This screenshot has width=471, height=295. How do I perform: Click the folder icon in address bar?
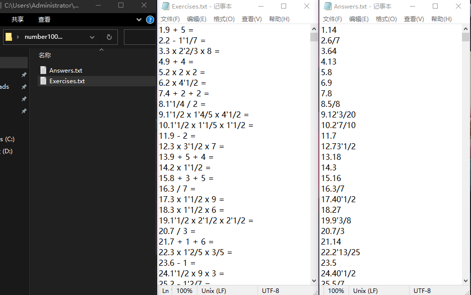[x=9, y=37]
